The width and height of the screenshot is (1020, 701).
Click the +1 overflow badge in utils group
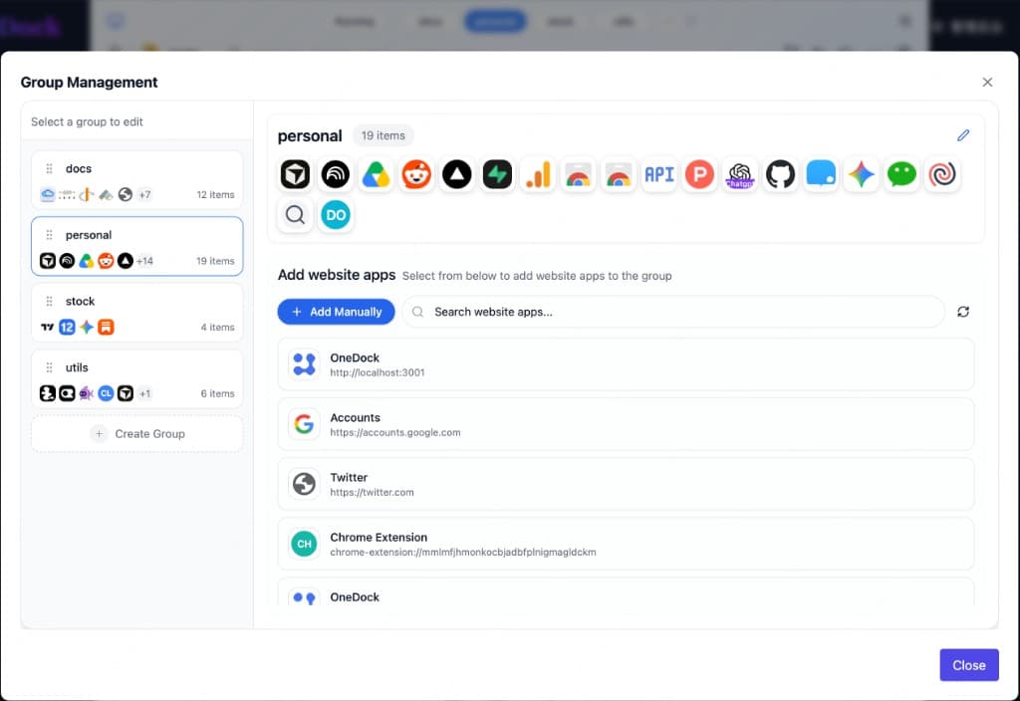tap(144, 393)
